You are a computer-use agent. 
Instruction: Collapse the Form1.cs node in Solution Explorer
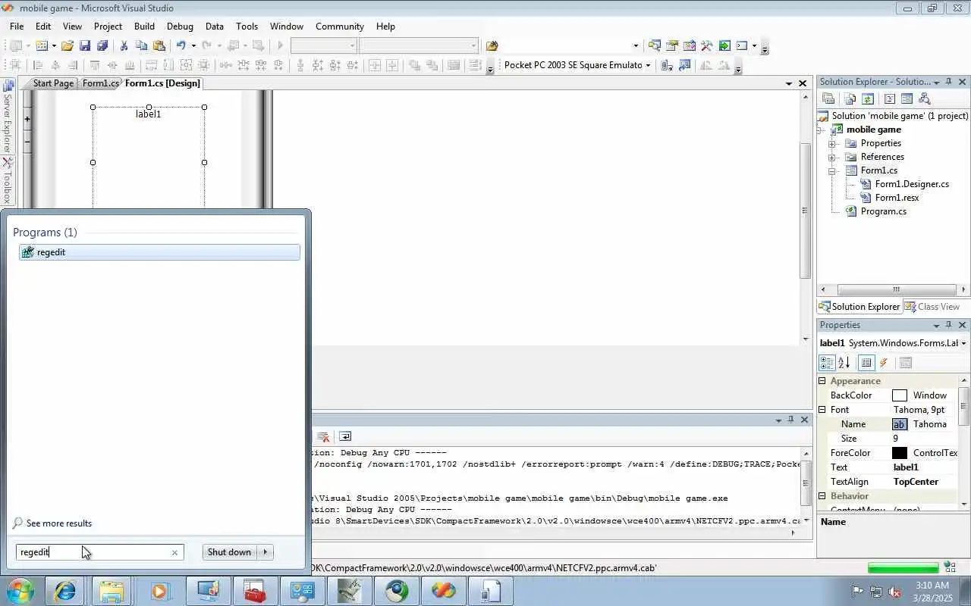coord(832,170)
